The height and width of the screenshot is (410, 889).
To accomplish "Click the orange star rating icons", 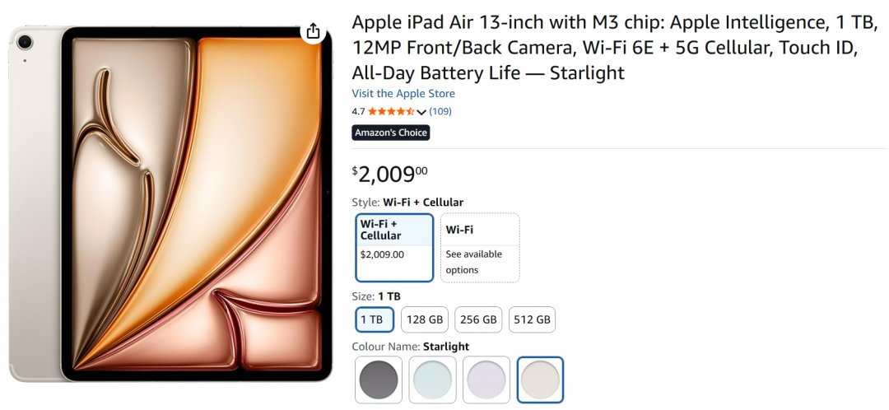I will point(391,111).
